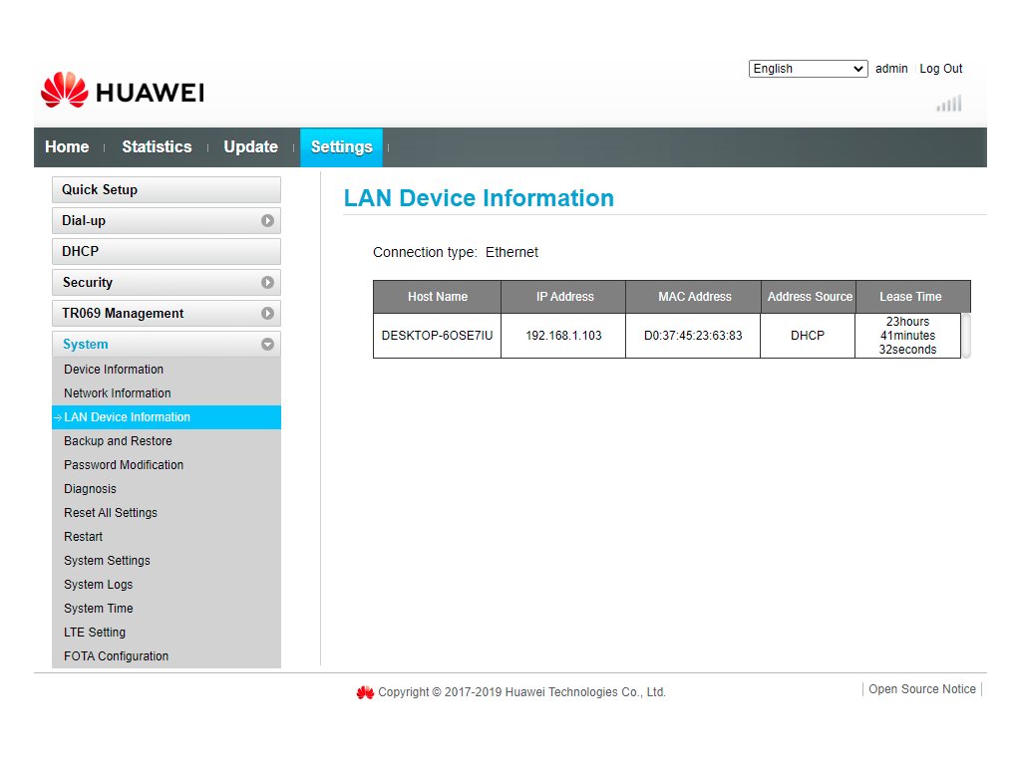Switch to the Update tab

[x=250, y=147]
